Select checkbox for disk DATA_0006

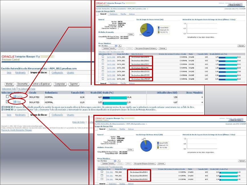(x=103, y=78)
